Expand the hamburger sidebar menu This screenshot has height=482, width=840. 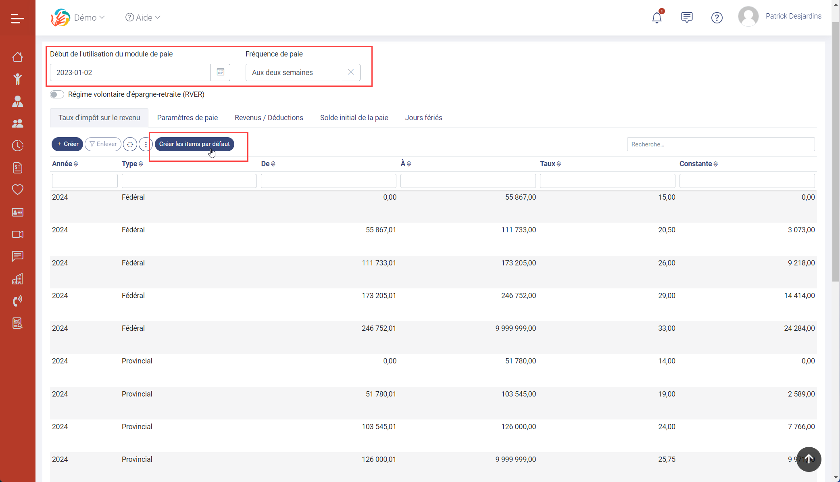[x=17, y=18]
